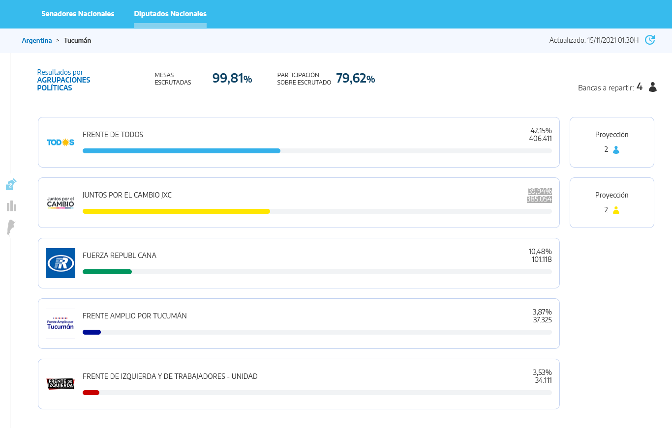This screenshot has height=428, width=672.
Task: Open the Argentina map sidebar icon
Action: point(11,228)
